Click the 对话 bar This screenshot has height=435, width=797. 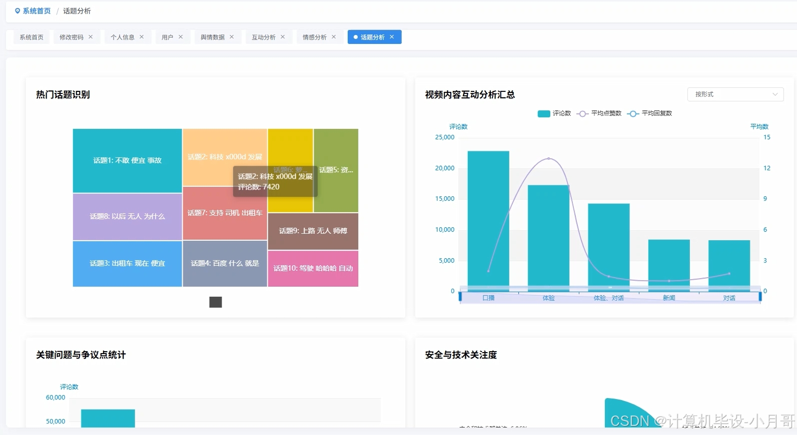pos(729,266)
